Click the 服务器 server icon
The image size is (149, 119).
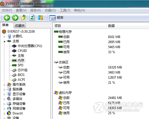pos(9,89)
